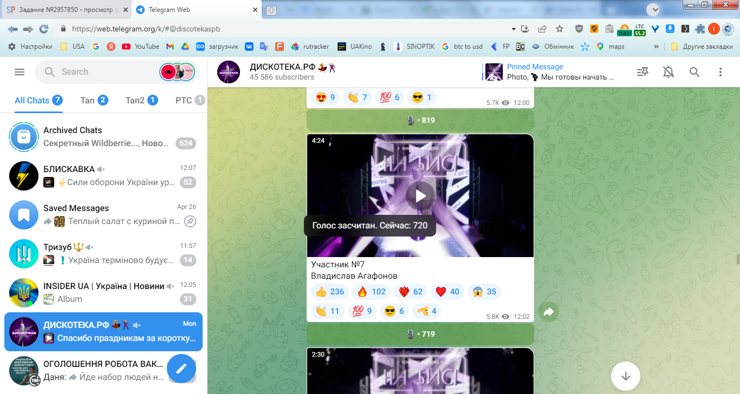This screenshot has width=740, height=394.
Task: Bookmark this page with the star
Action: tap(560, 29)
